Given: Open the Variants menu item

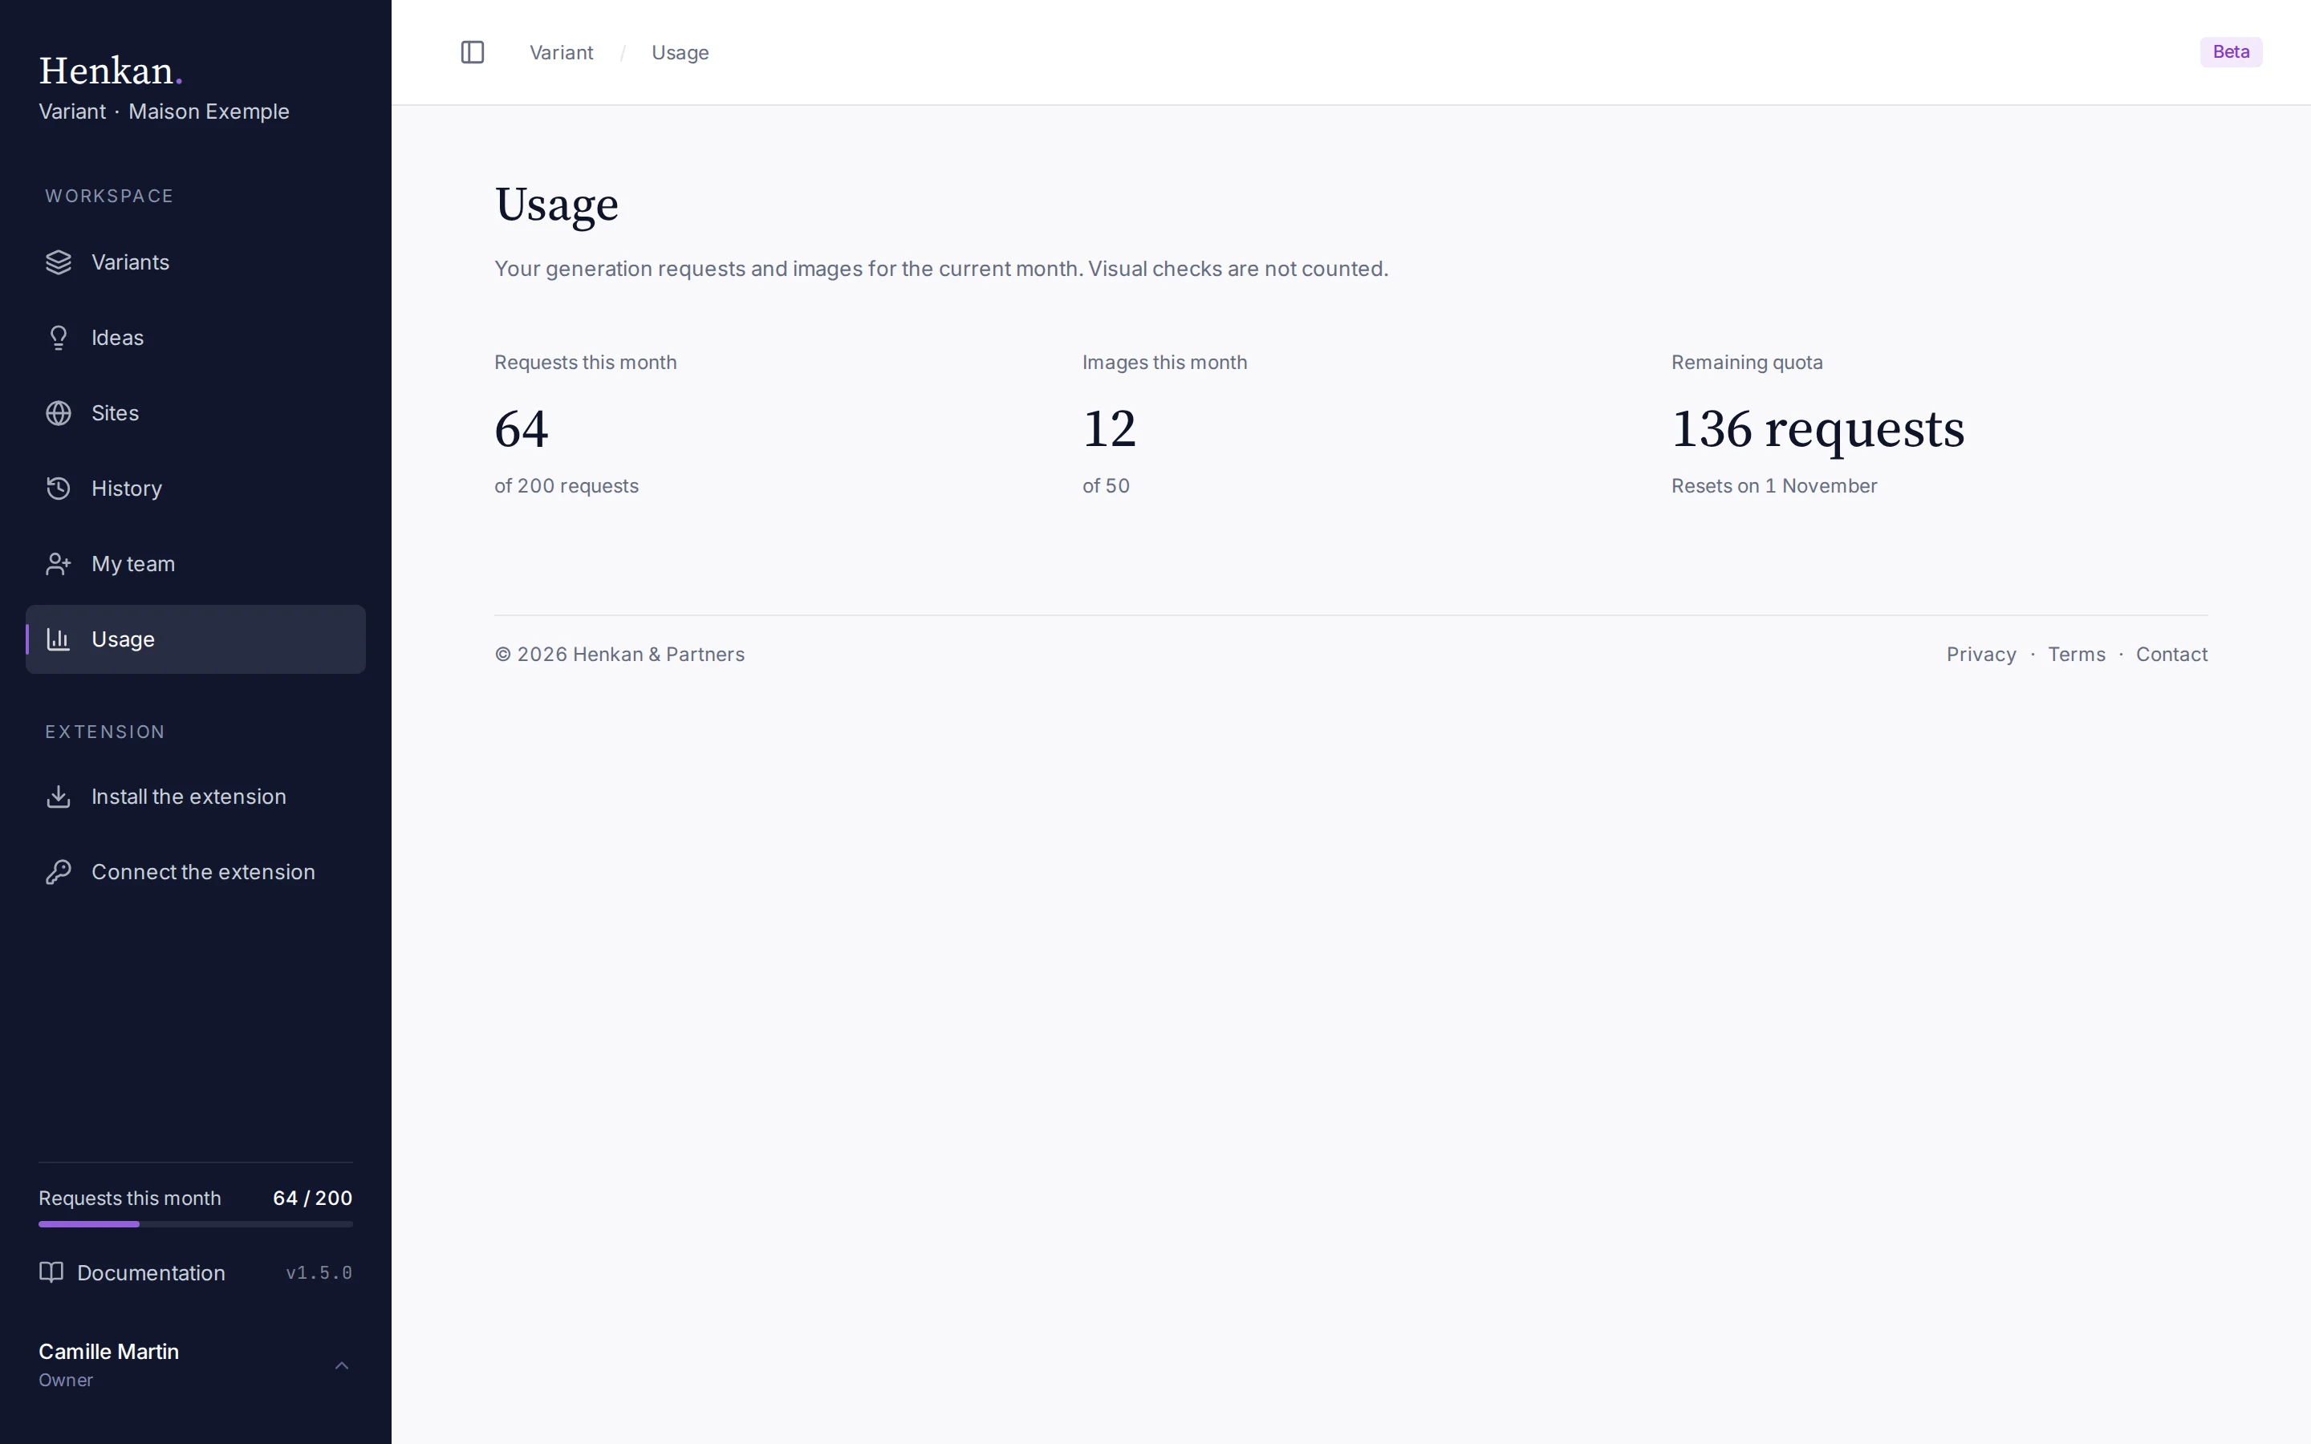Looking at the screenshot, I should (196, 262).
